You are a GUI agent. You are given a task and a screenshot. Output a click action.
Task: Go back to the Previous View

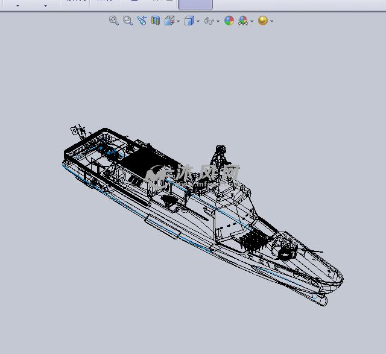tap(141, 21)
